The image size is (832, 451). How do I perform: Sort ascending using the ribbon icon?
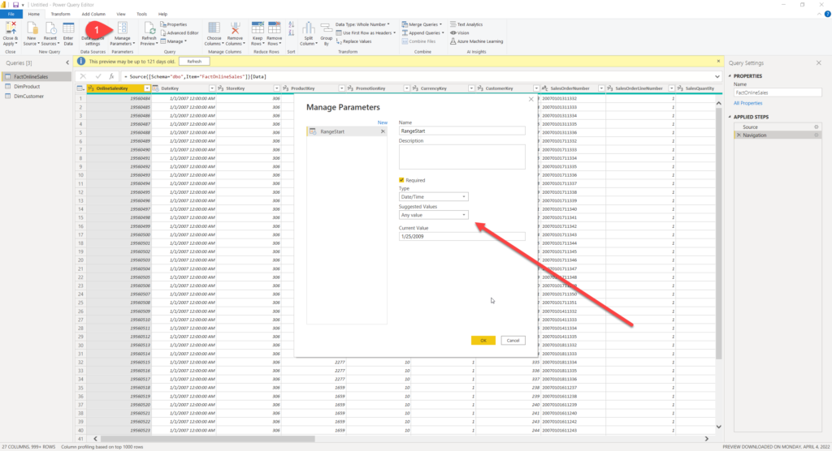292,24
